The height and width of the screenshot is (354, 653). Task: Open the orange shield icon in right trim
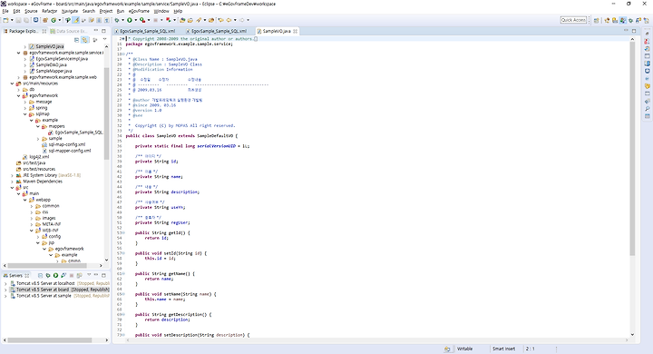(648, 86)
